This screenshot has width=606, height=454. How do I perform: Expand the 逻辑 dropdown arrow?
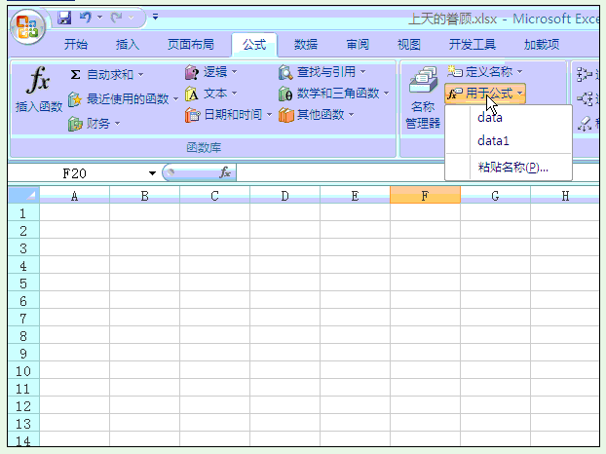[x=234, y=72]
